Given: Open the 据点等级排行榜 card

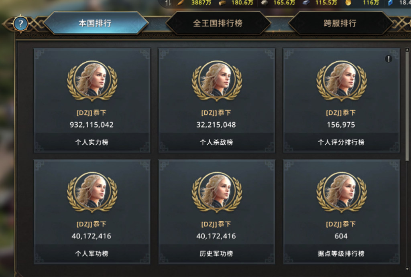Looking at the screenshot, I should tap(341, 212).
